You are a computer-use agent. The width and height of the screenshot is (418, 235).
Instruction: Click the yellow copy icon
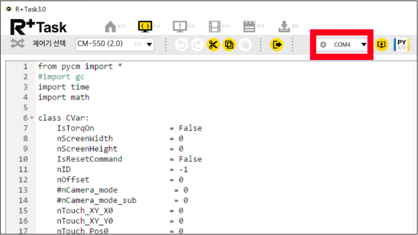(229, 45)
